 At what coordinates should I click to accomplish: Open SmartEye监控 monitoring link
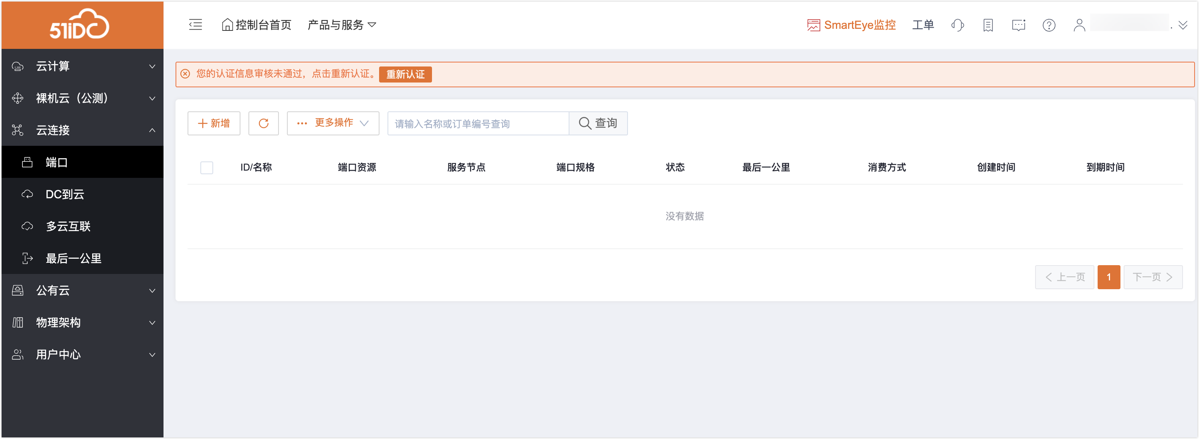tap(851, 25)
